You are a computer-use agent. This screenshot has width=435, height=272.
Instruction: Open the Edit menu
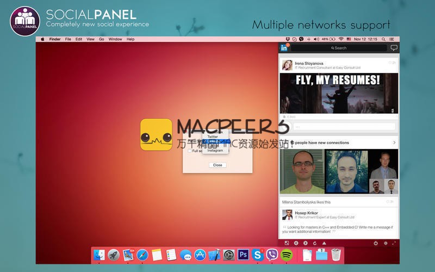pos(79,39)
